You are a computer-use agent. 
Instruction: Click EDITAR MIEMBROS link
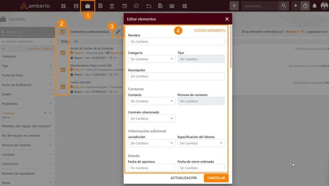[x=210, y=31]
